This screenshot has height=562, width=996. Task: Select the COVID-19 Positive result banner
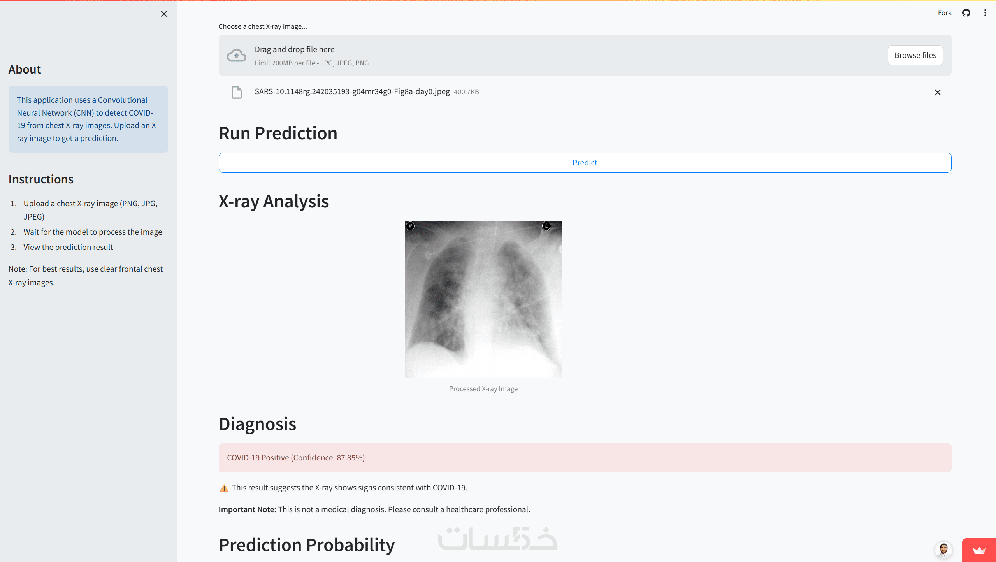click(585, 458)
